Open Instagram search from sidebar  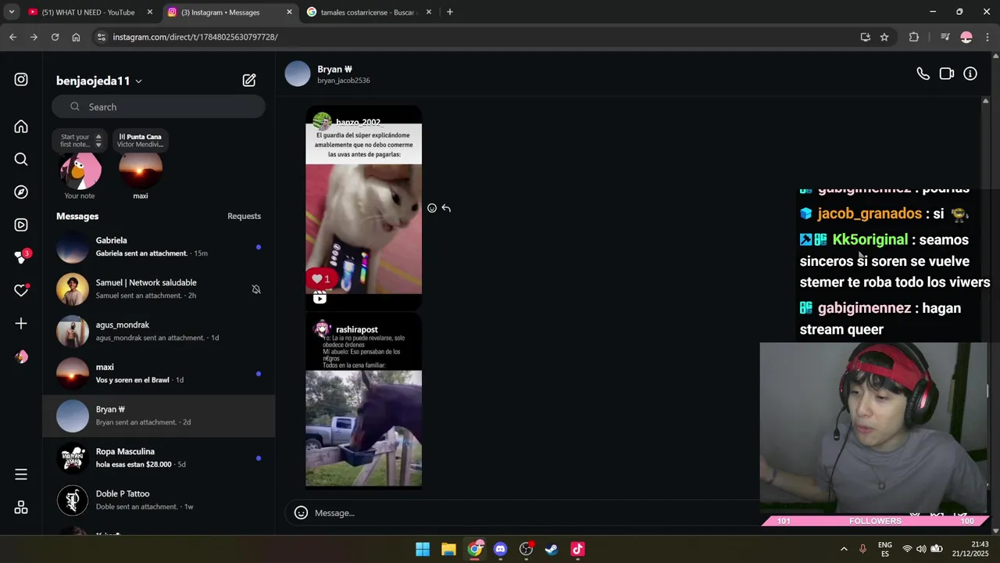click(21, 160)
